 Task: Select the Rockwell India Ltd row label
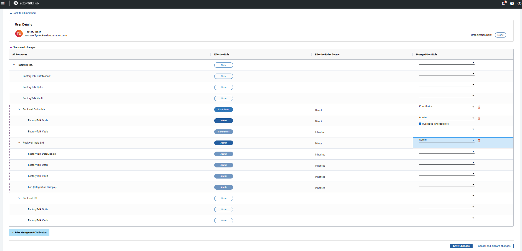(x=33, y=143)
